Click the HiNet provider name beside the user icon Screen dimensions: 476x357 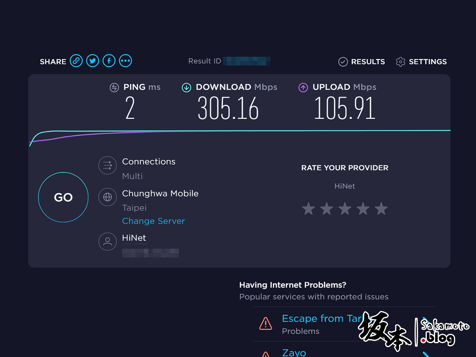tap(134, 238)
